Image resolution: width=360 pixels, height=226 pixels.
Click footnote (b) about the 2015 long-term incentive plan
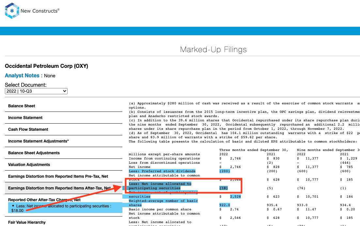tap(244, 114)
